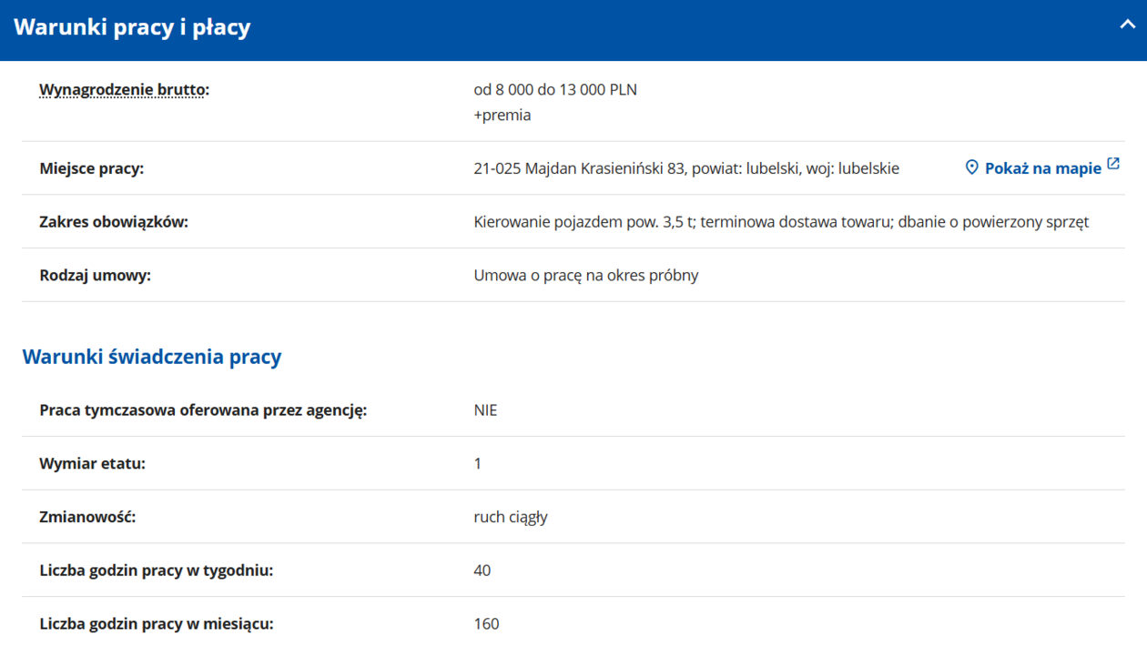Click the job duties description text

coord(780,222)
